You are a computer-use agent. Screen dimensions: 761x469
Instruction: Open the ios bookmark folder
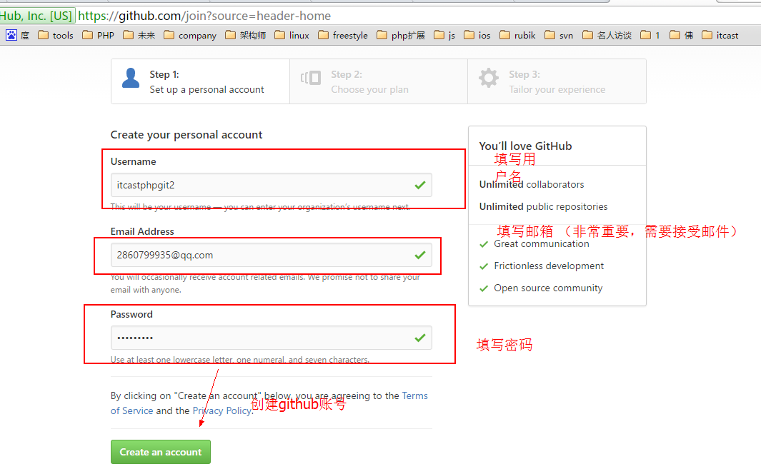[477, 36]
